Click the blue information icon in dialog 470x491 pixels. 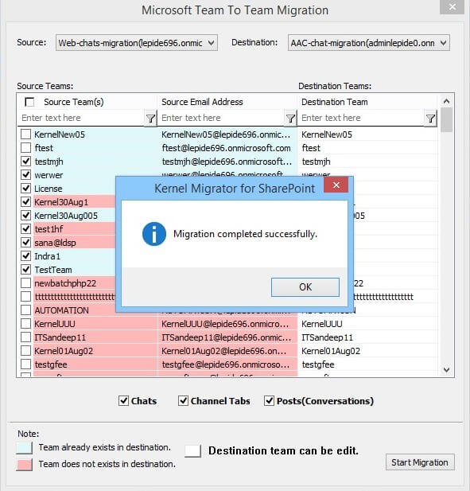click(x=154, y=234)
